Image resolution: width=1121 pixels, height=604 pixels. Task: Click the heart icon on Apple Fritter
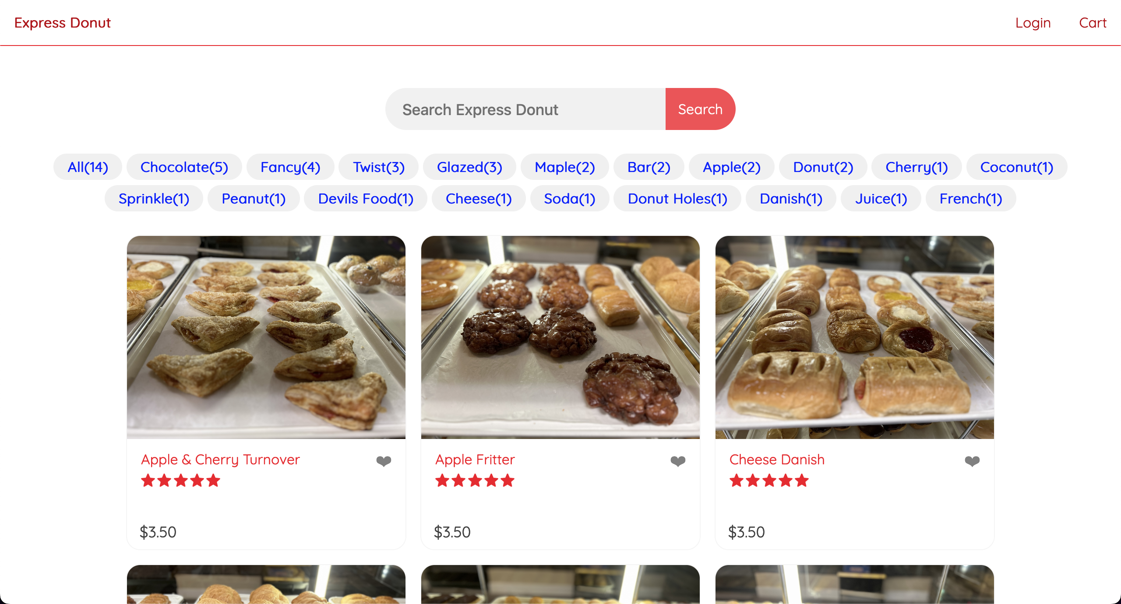pos(678,461)
